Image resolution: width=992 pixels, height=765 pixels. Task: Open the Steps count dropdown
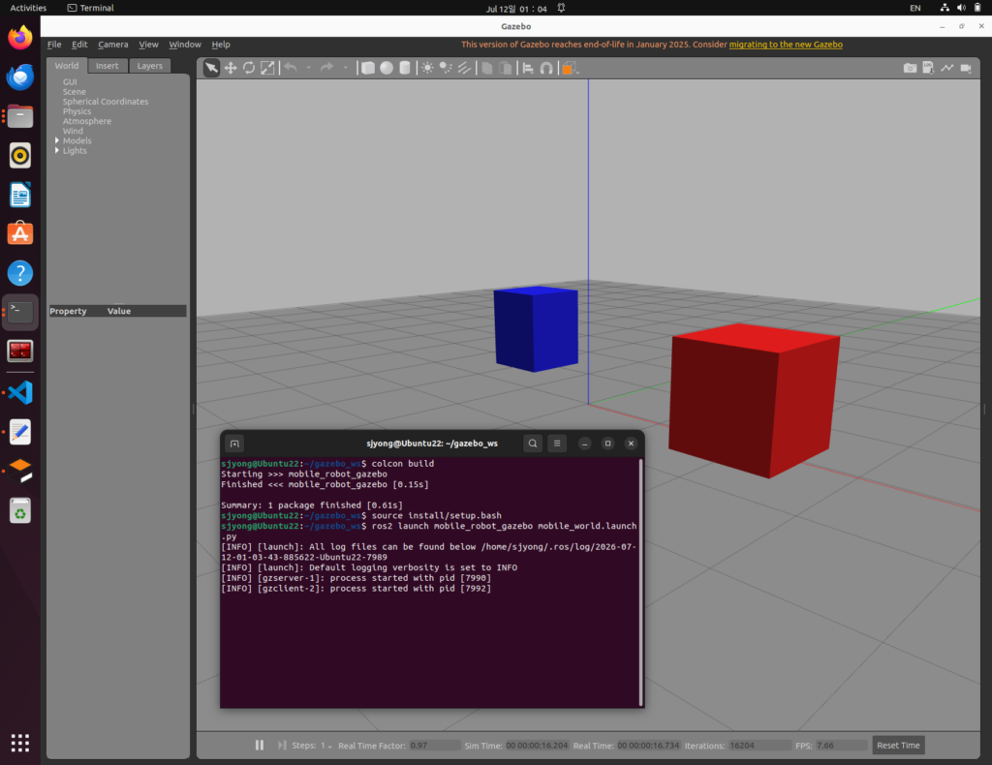click(326, 746)
